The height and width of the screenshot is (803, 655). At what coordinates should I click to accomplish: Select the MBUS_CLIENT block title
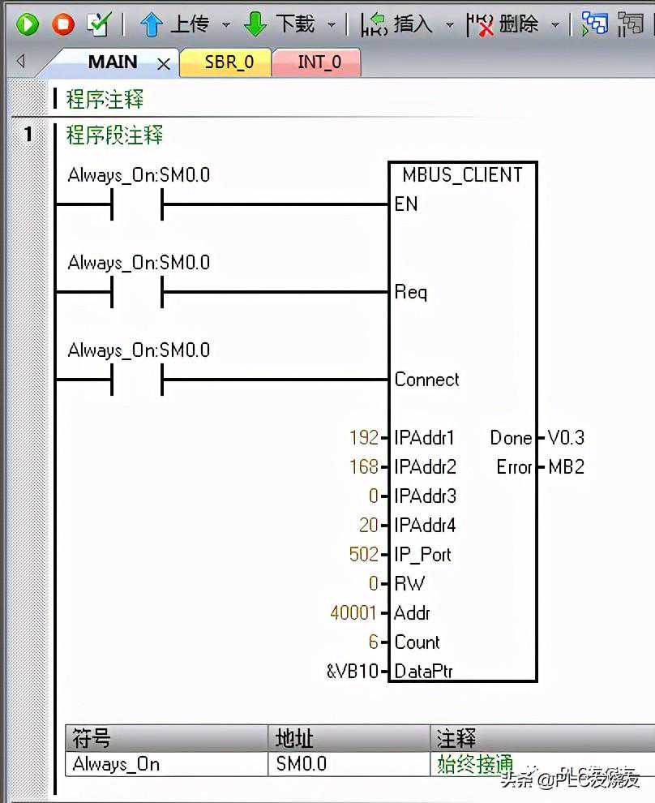click(462, 174)
